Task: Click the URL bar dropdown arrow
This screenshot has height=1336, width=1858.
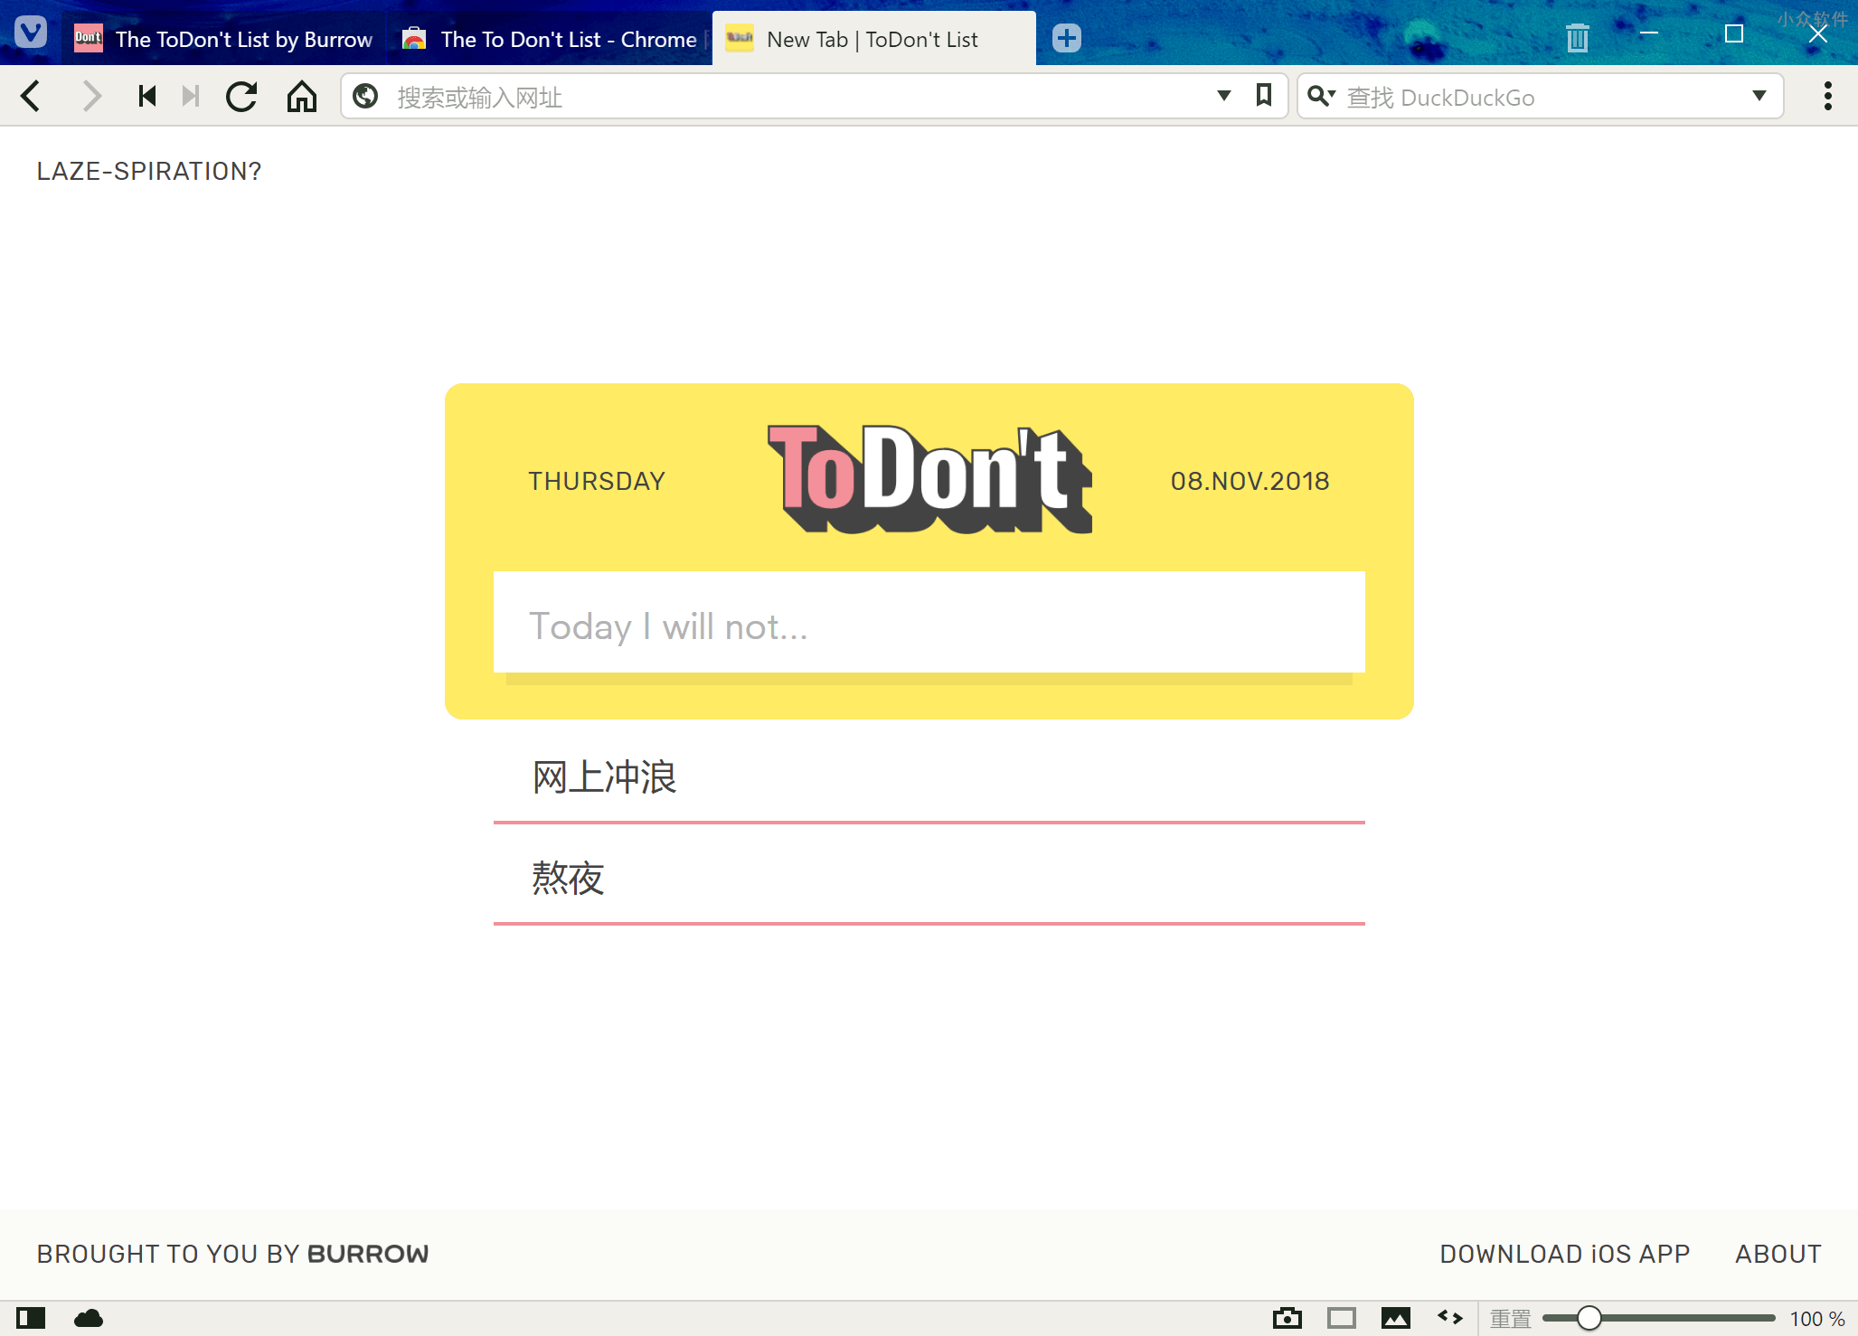Action: [1223, 99]
